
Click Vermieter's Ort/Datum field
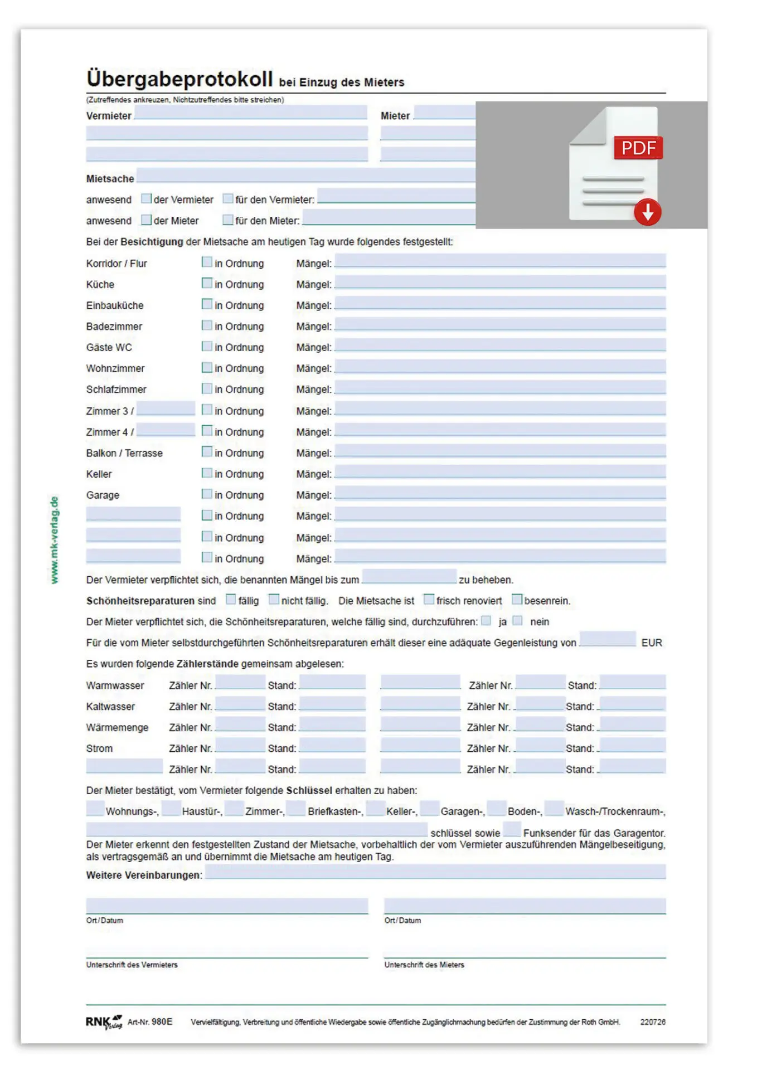[x=227, y=906]
